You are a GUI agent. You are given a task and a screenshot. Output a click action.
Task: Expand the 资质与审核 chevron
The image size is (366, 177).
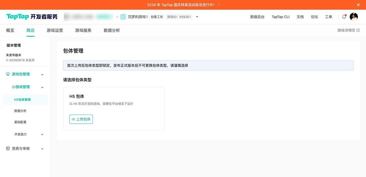pyautogui.click(x=42, y=149)
